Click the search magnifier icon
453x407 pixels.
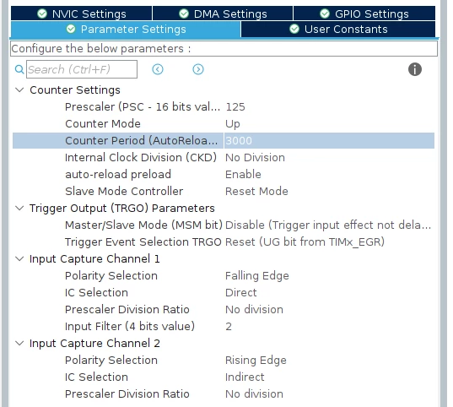coord(19,69)
